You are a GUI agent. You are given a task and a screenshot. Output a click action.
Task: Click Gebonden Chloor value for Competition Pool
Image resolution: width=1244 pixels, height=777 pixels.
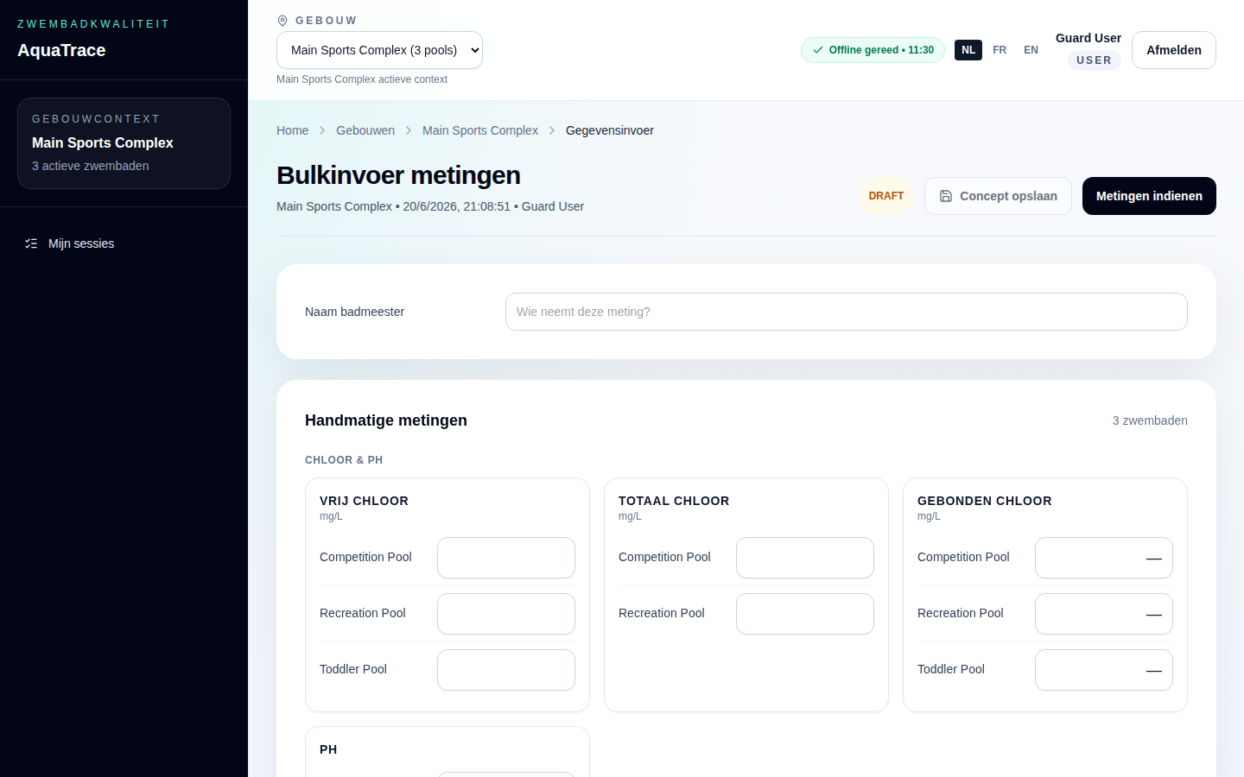pyautogui.click(x=1104, y=558)
